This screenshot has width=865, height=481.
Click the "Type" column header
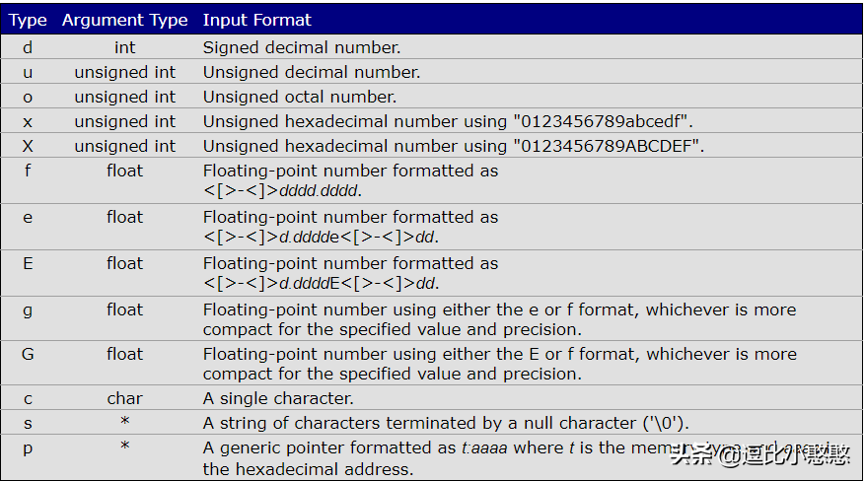tap(28, 20)
